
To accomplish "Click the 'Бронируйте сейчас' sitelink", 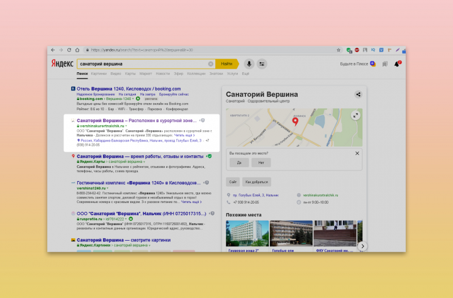I will [174, 94].
